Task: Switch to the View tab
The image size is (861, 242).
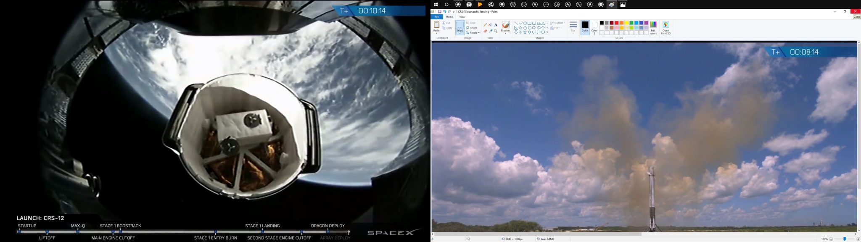Action: coord(462,17)
